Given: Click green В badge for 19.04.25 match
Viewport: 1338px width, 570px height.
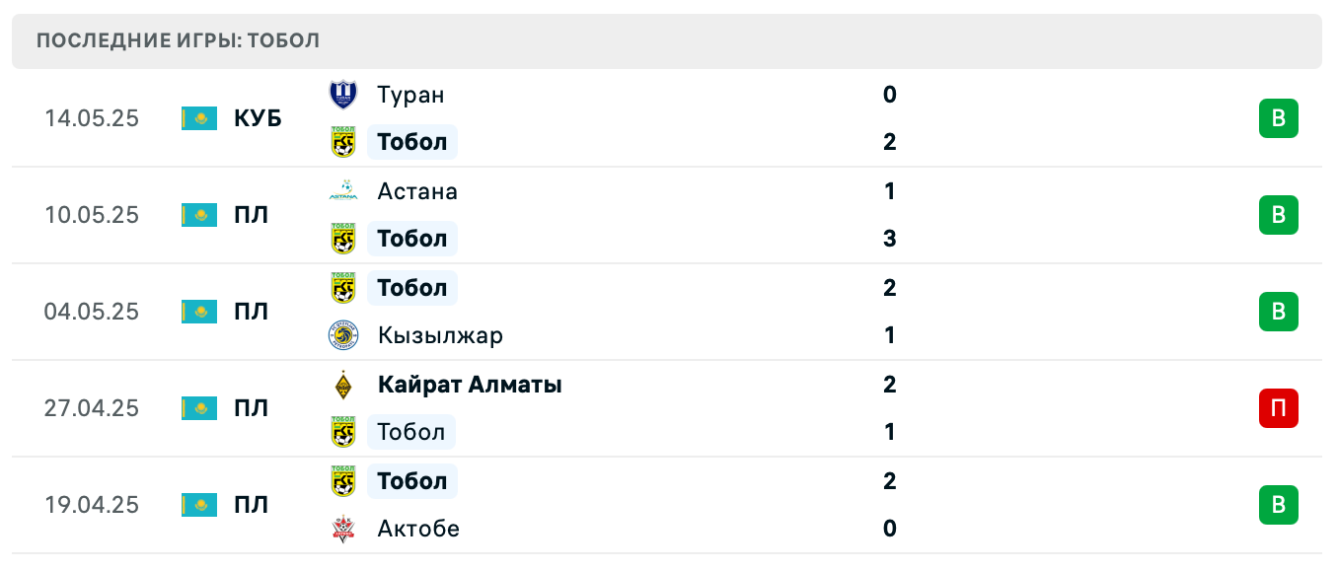Looking at the screenshot, I should pos(1278,505).
